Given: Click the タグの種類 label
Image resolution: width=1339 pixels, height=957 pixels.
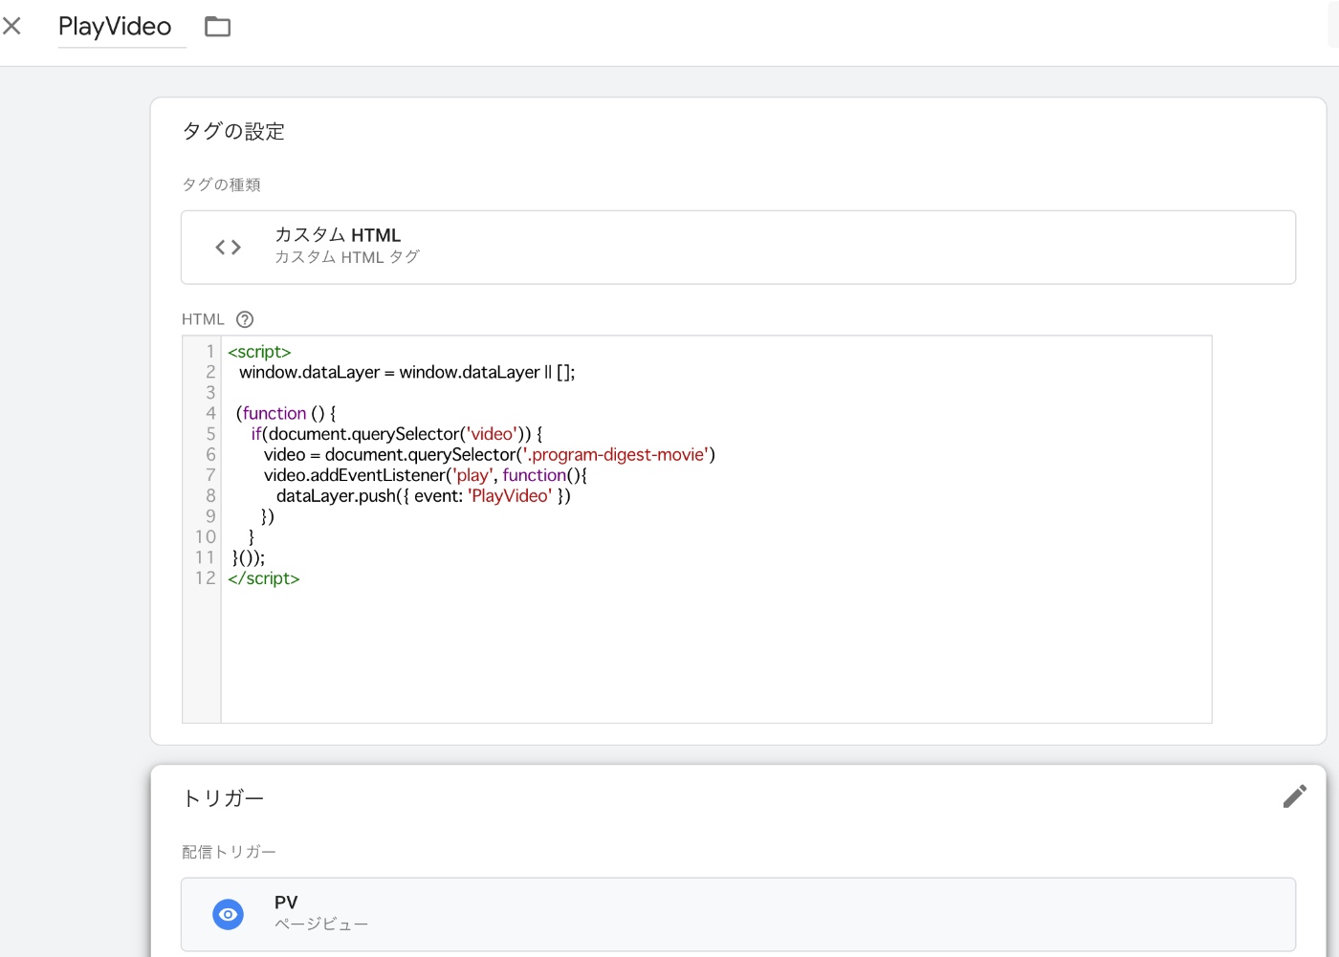Looking at the screenshot, I should click(x=221, y=185).
